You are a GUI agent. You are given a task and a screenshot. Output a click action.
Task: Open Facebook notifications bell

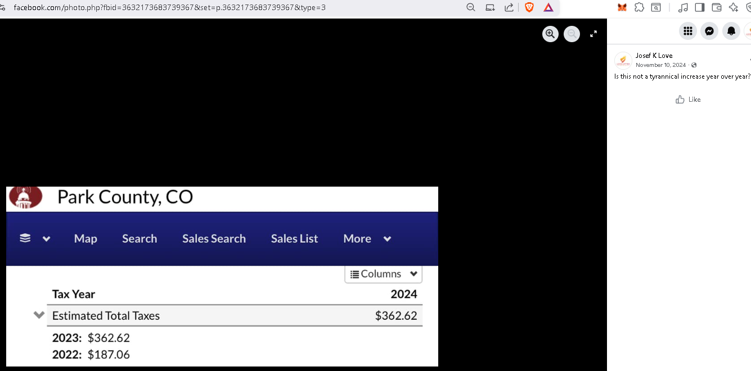pos(731,31)
